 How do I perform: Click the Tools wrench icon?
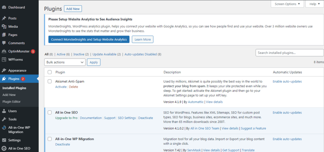(4, 119)
